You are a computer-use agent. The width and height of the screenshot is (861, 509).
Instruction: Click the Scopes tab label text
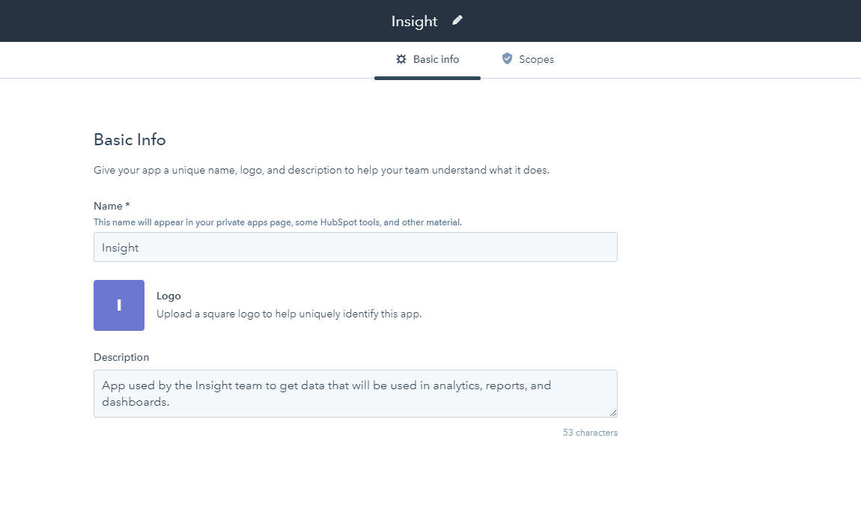pos(537,58)
